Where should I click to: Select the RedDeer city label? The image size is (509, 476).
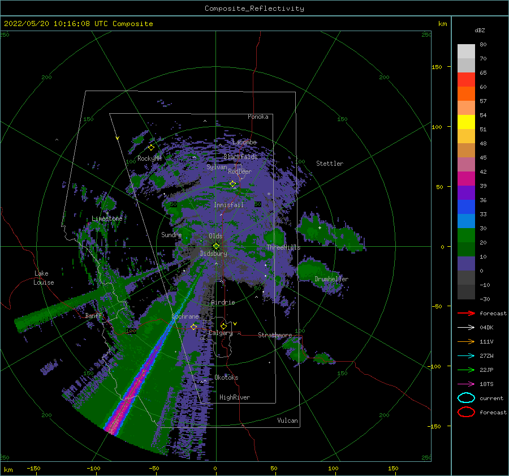point(240,171)
